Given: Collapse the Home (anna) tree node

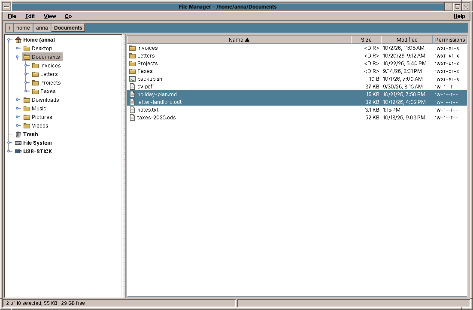Looking at the screenshot, I should [x=9, y=40].
